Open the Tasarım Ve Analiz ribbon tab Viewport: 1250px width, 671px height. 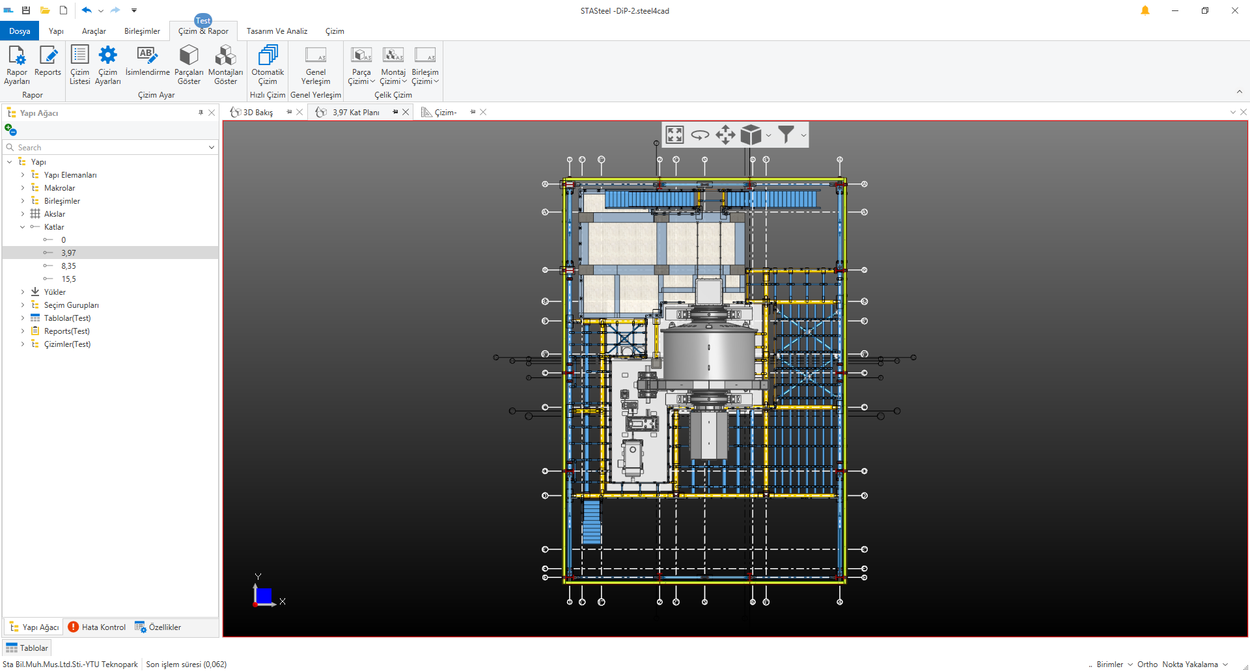tap(277, 31)
